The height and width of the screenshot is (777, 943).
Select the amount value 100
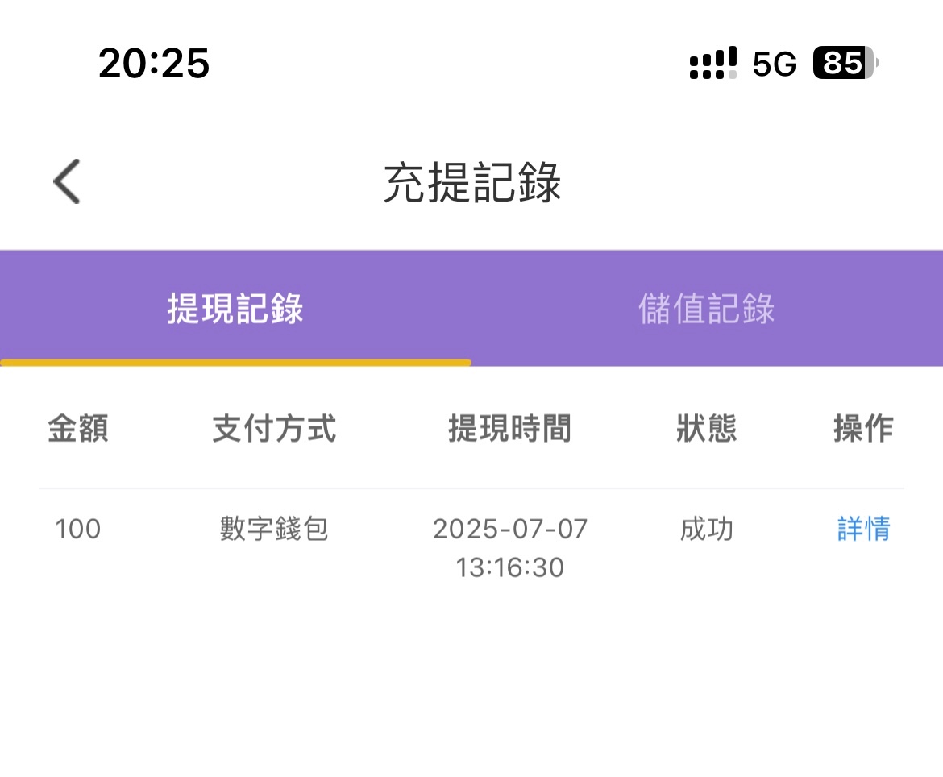pos(78,530)
